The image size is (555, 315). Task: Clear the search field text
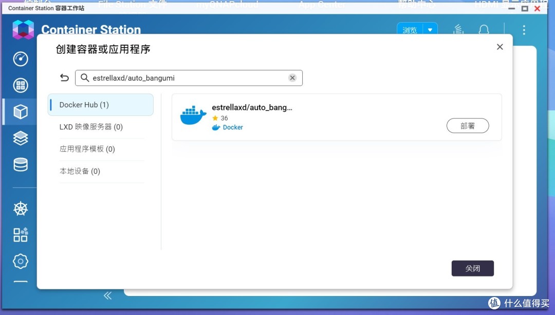292,78
